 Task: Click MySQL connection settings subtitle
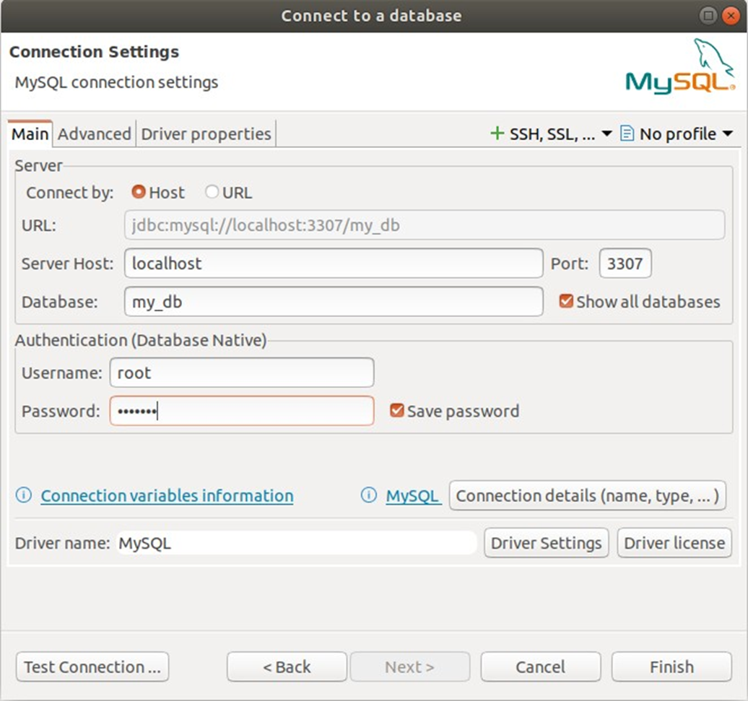(116, 82)
